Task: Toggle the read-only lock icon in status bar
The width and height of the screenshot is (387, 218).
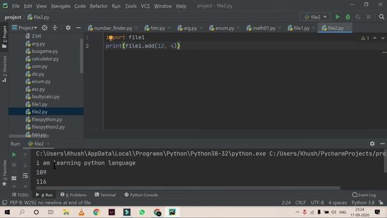Action: point(381,202)
